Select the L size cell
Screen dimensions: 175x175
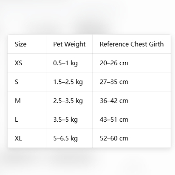tap(27, 119)
